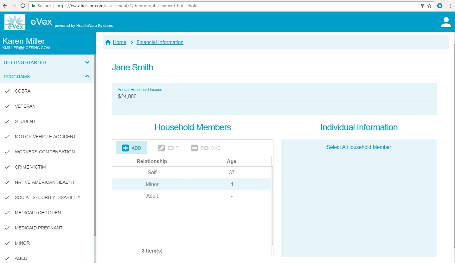Click the checkmark beside CRIME VICTIM

click(7, 167)
